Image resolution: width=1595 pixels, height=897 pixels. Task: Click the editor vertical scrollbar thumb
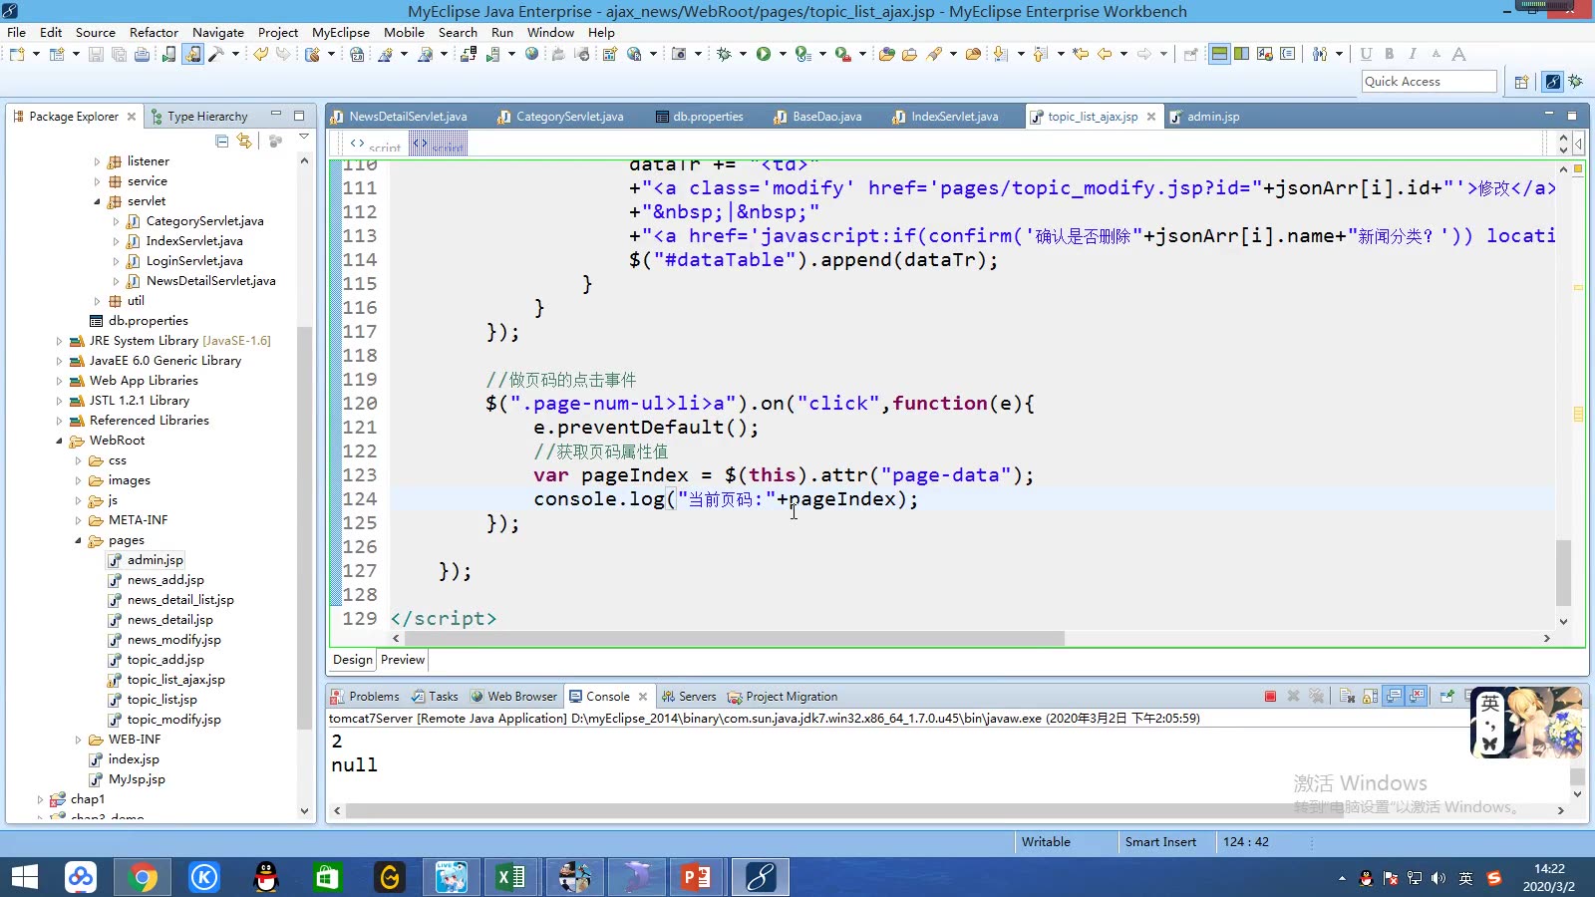click(1563, 571)
